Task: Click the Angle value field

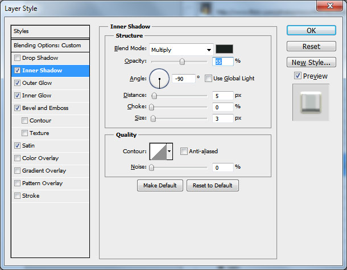Action: pyautogui.click(x=184, y=79)
